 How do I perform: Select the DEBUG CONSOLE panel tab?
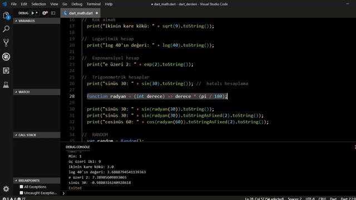pyautogui.click(x=78, y=147)
